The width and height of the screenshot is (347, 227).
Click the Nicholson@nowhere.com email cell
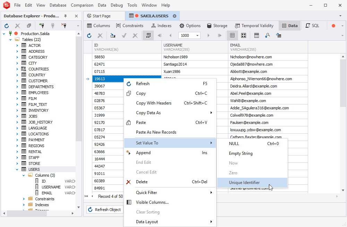268,57
